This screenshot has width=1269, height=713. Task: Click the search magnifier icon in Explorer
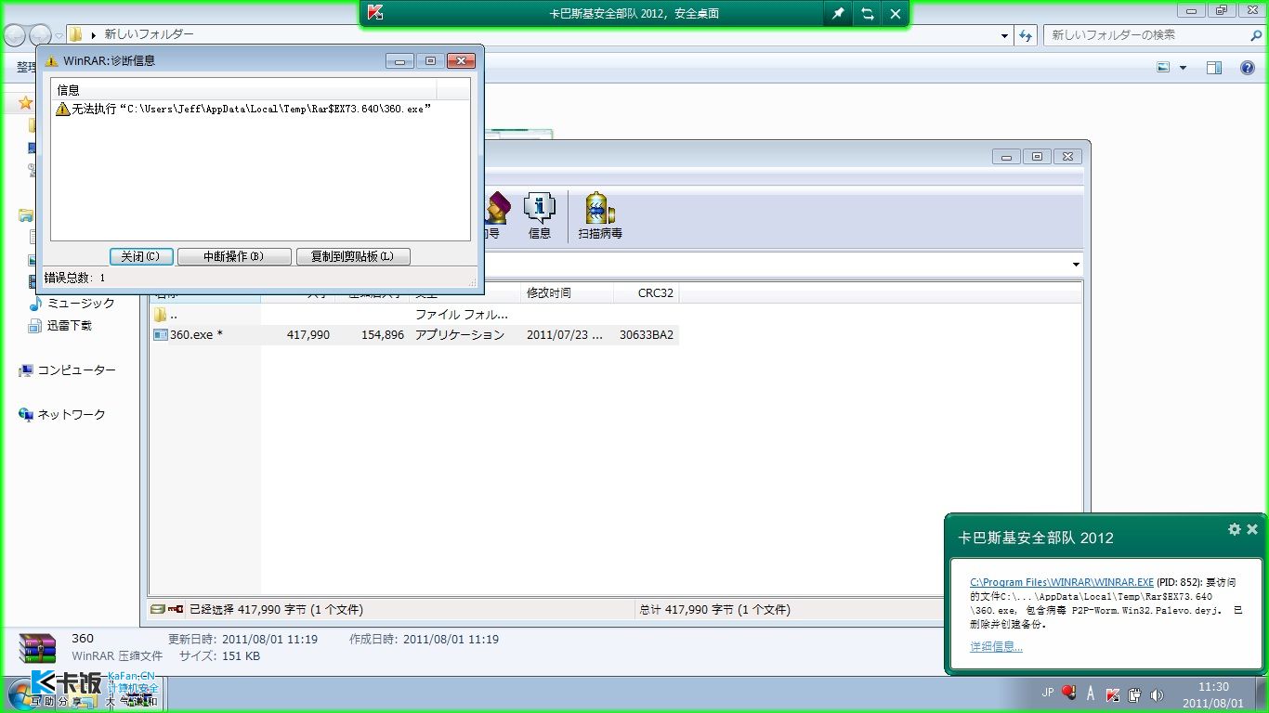pos(1256,35)
